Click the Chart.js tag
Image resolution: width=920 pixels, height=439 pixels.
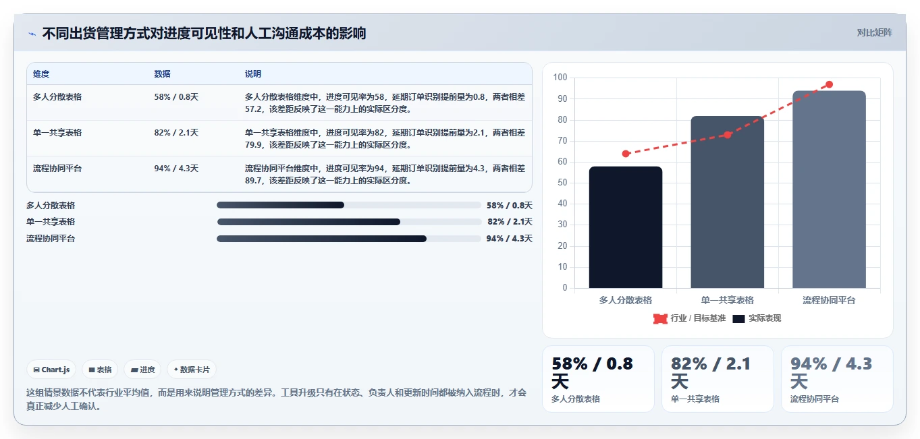click(x=51, y=370)
